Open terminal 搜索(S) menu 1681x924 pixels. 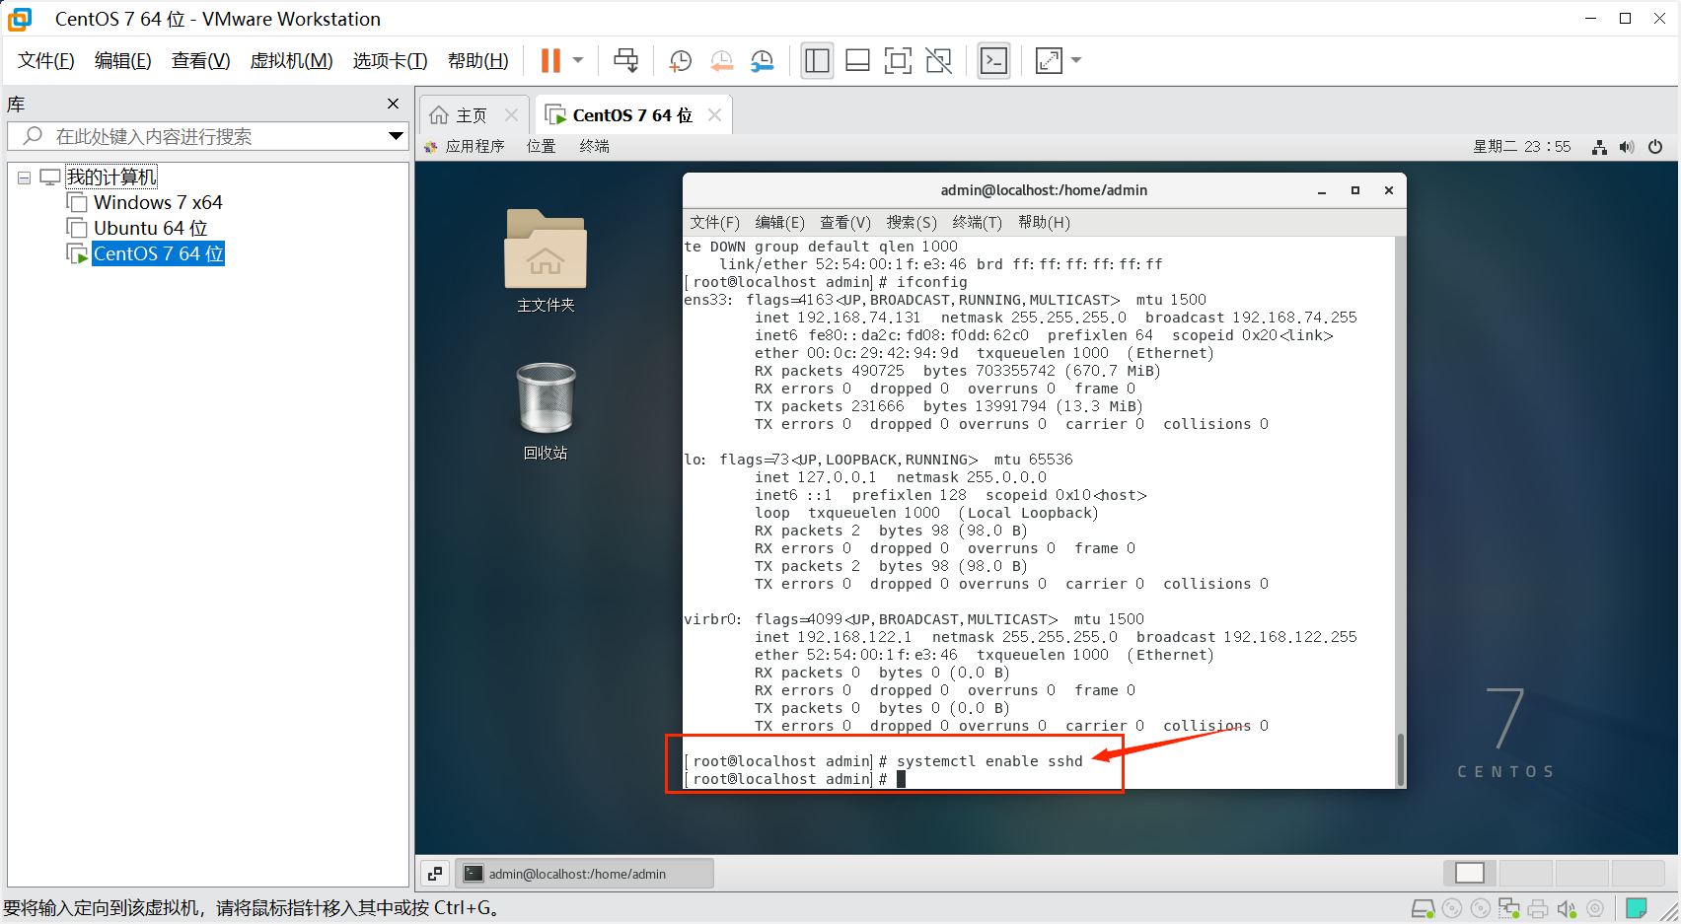pyautogui.click(x=912, y=222)
